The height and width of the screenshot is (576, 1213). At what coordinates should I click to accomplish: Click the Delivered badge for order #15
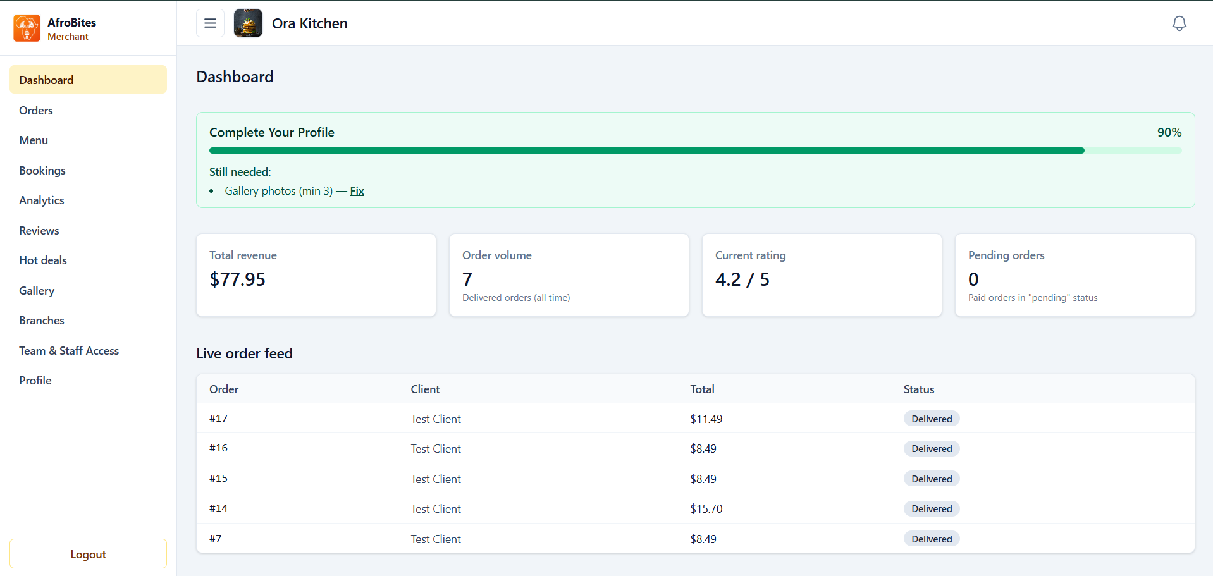(932, 479)
